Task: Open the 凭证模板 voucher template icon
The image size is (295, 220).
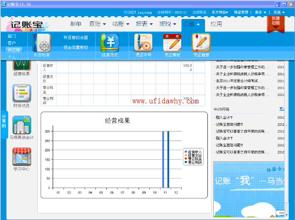Action: tap(172, 43)
